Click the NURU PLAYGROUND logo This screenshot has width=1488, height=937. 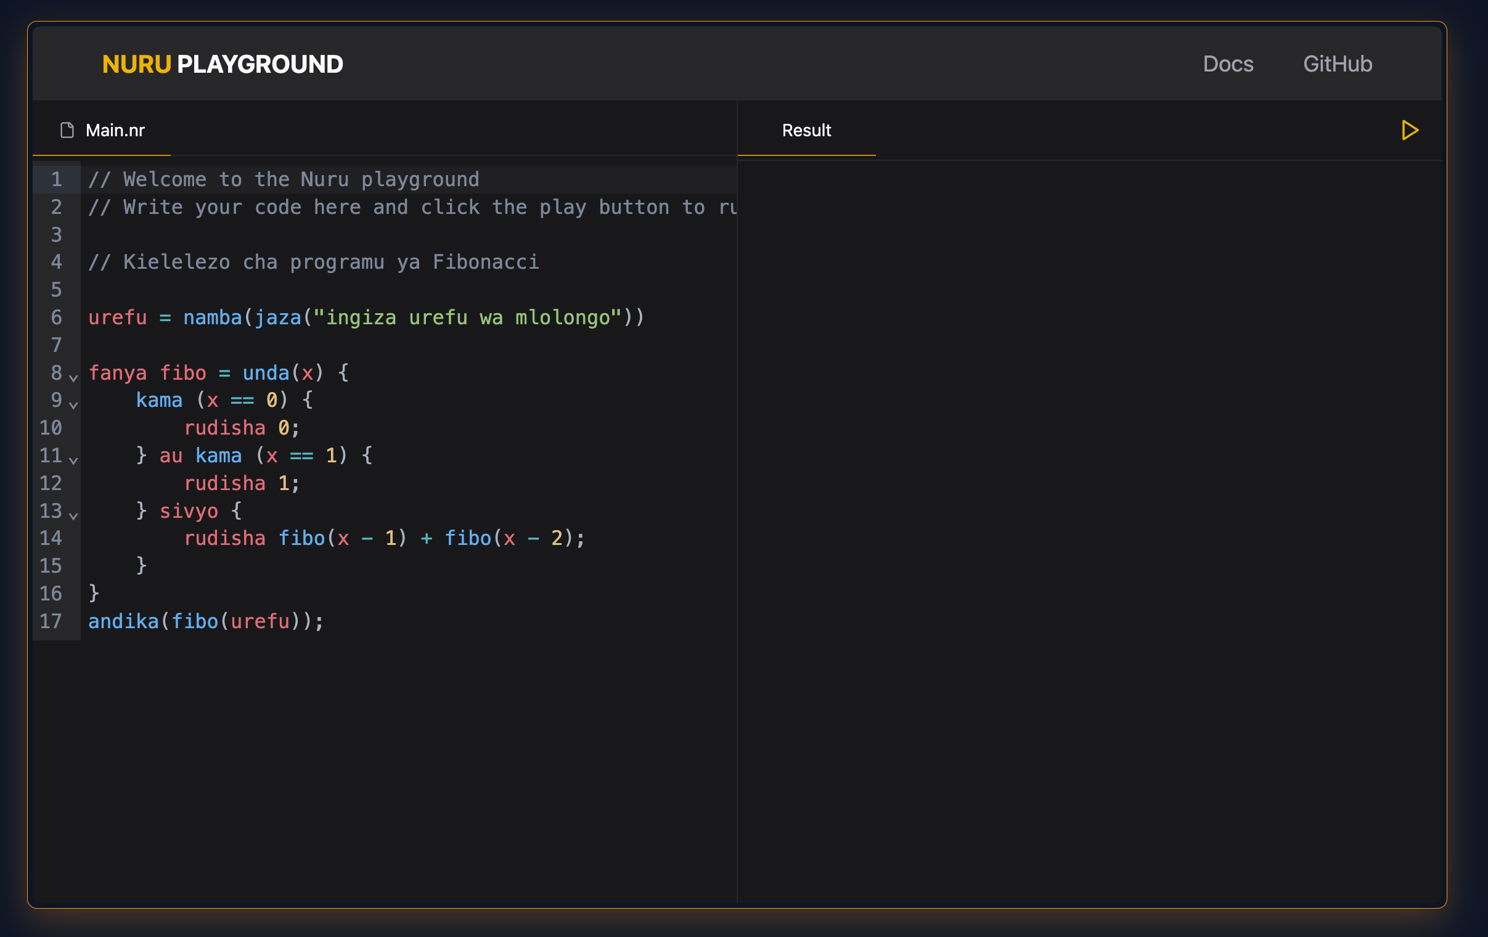click(x=223, y=64)
